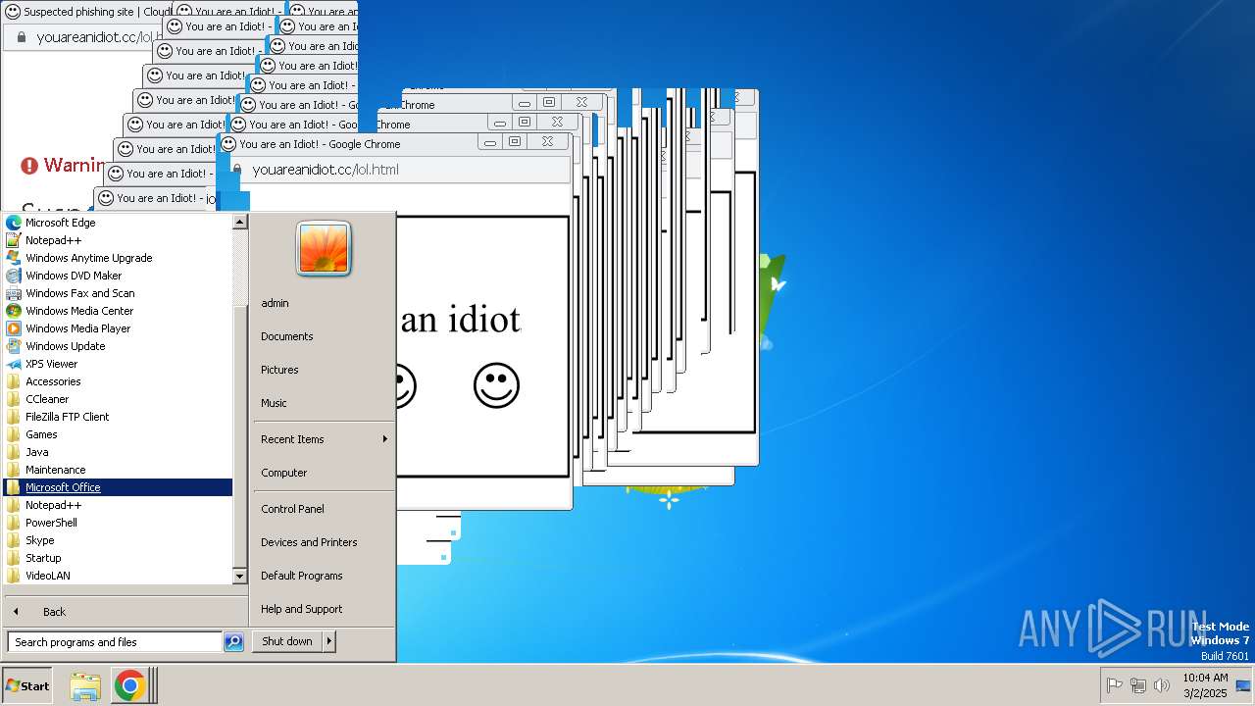Open Microsoft Edge from Start menu

pyautogui.click(x=118, y=223)
